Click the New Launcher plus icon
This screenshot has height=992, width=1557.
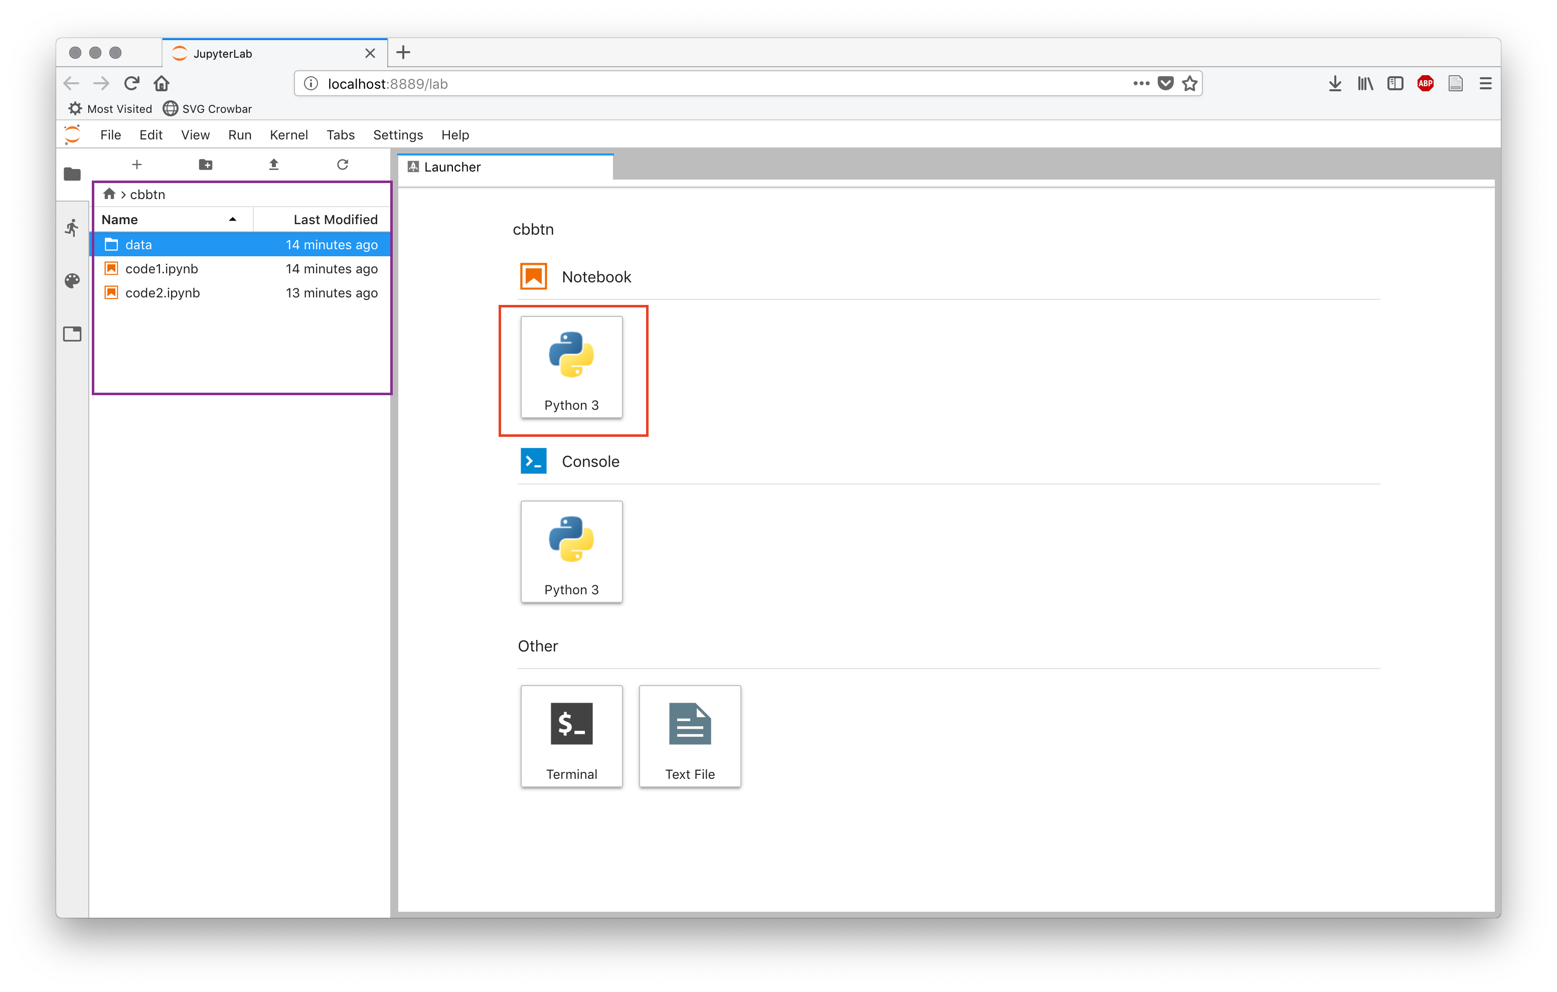(136, 164)
